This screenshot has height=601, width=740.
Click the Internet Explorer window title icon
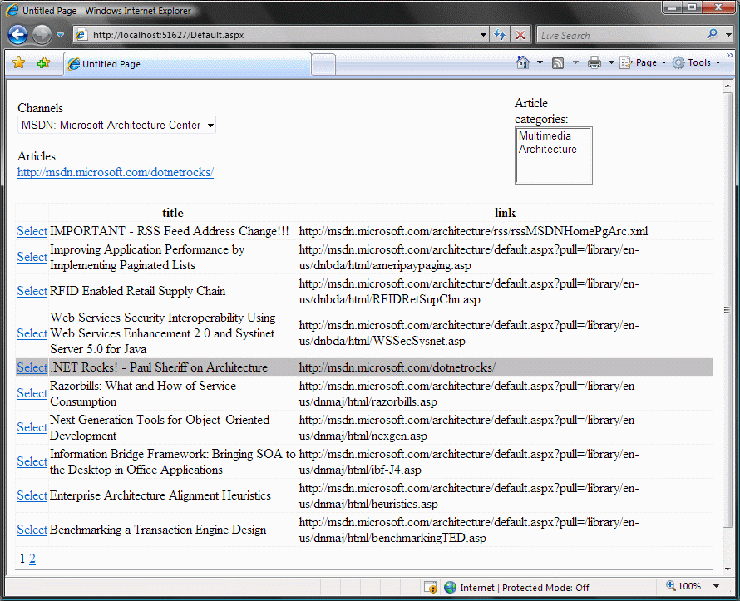click(12, 10)
